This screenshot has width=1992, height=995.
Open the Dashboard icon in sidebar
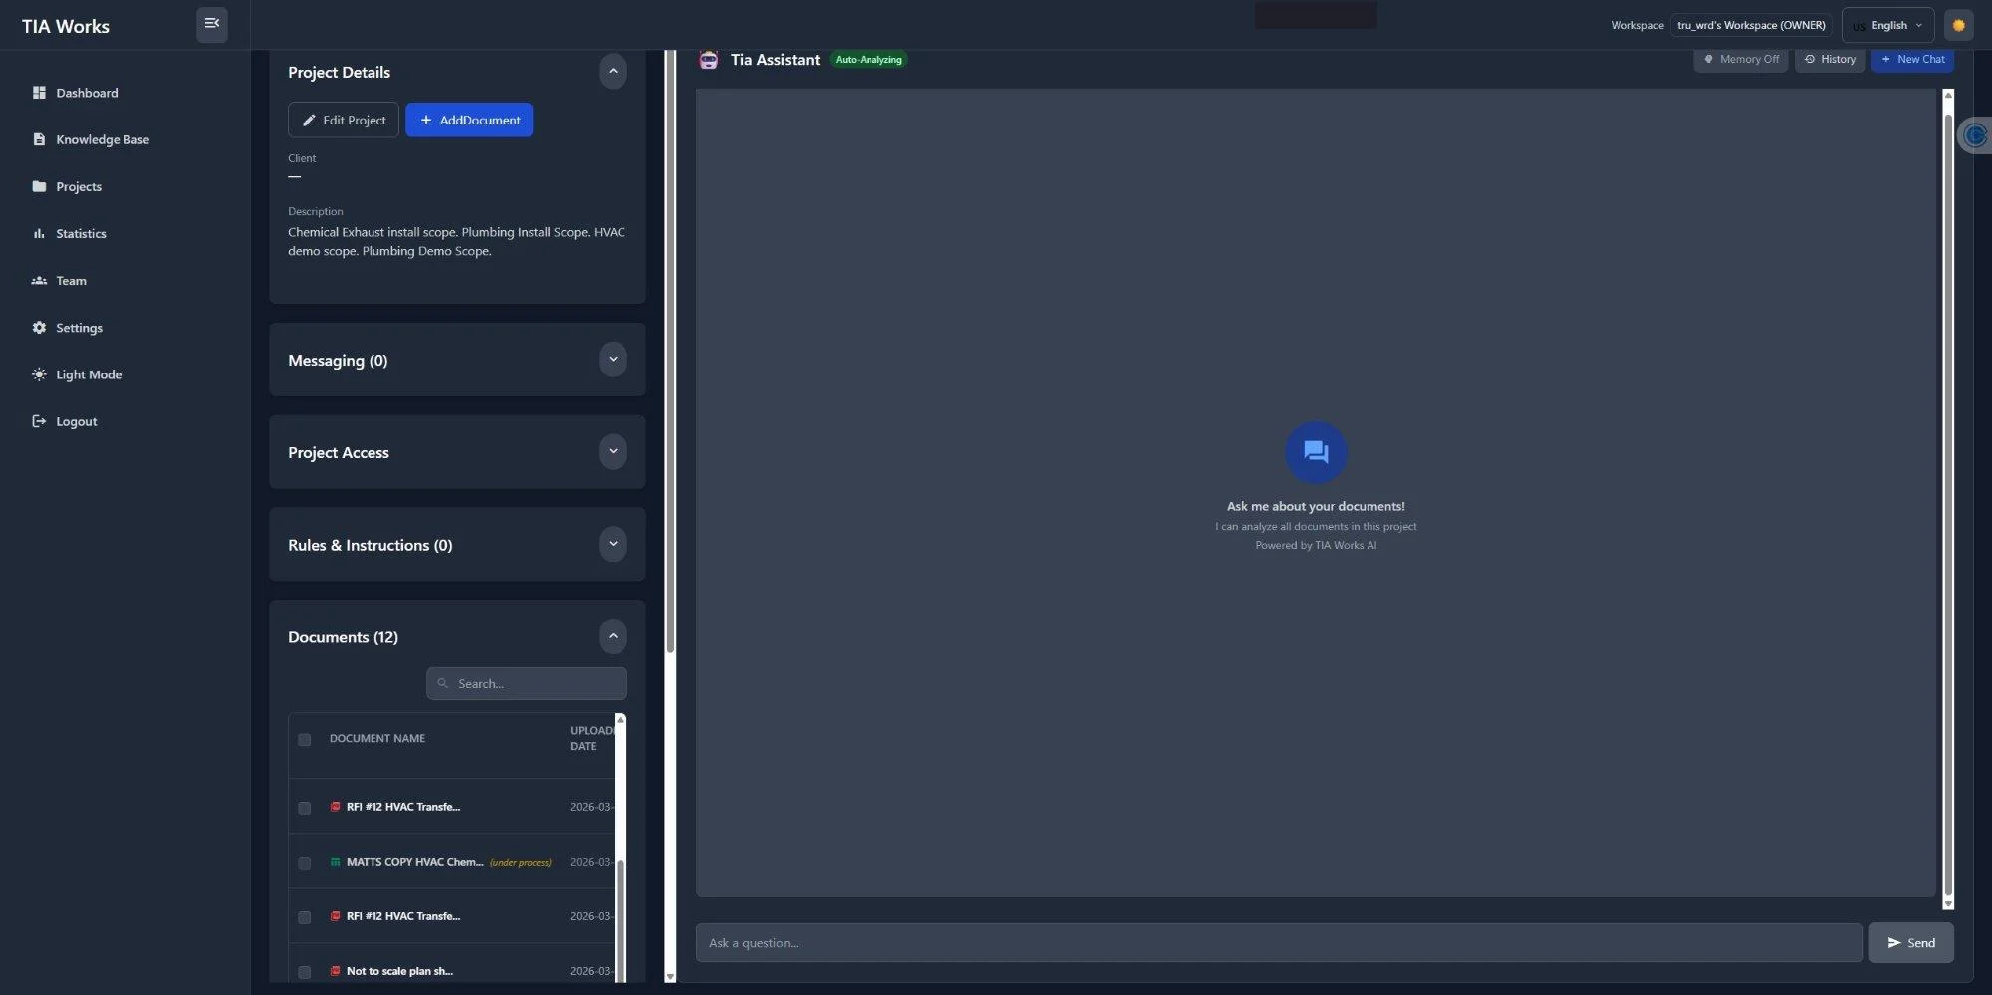pyautogui.click(x=39, y=93)
